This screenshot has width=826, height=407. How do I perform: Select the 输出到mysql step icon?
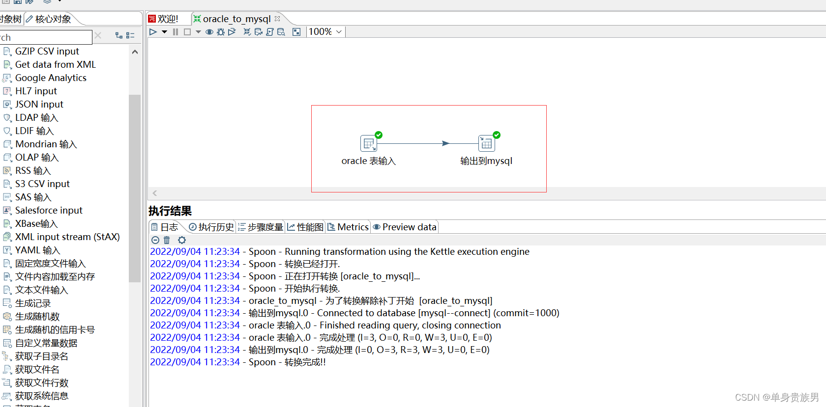487,143
